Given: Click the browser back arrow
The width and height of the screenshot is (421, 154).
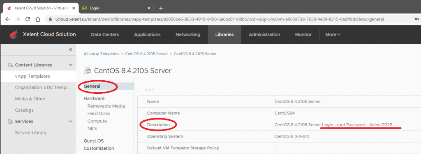Looking at the screenshot, I should (7, 19).
